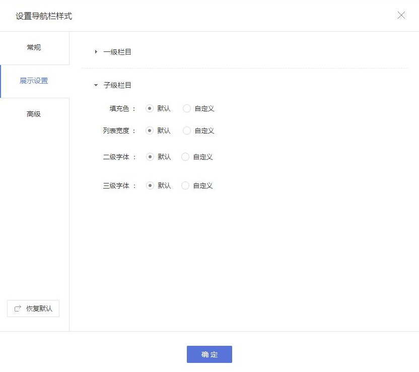Select 默认 radio for 二级字体
The image size is (419, 372).
tap(150, 157)
